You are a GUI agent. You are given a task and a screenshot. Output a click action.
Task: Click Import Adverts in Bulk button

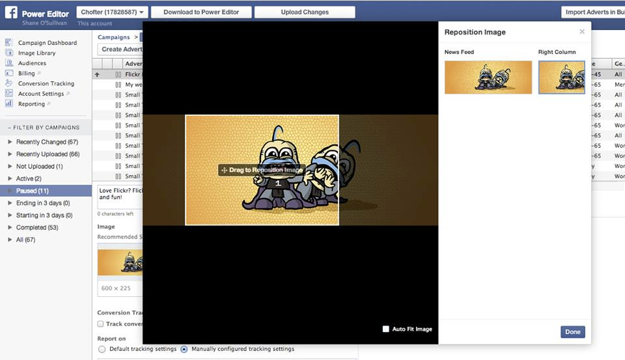(594, 12)
